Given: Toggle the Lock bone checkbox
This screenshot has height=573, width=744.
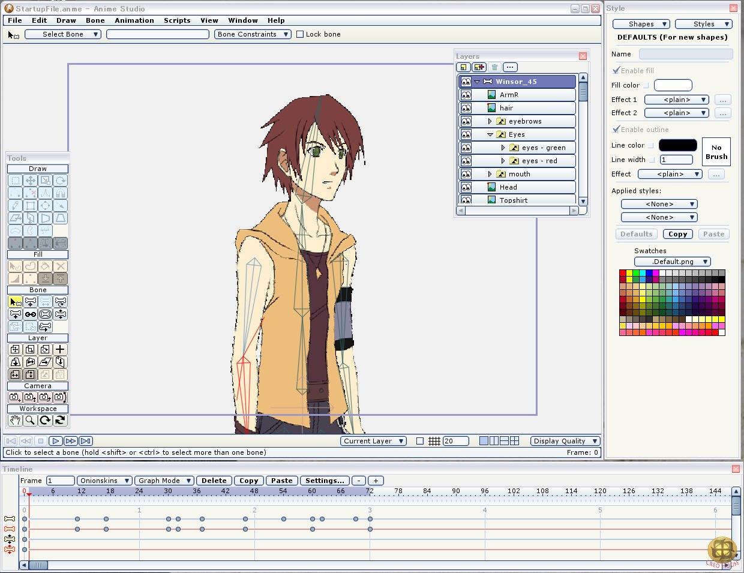Looking at the screenshot, I should coord(300,34).
